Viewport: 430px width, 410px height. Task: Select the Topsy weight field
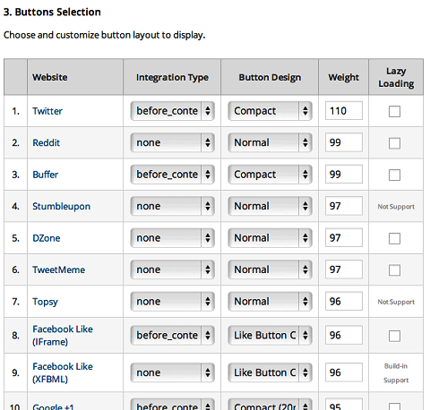point(344,302)
